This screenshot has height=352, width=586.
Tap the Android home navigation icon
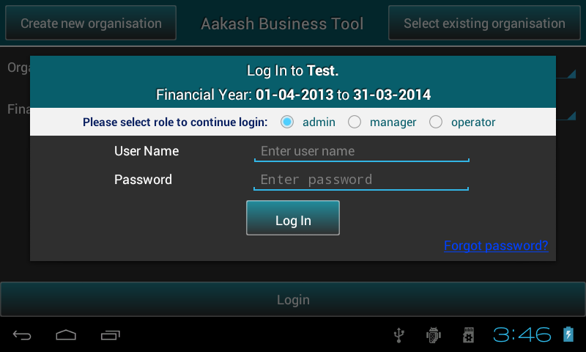(x=66, y=335)
